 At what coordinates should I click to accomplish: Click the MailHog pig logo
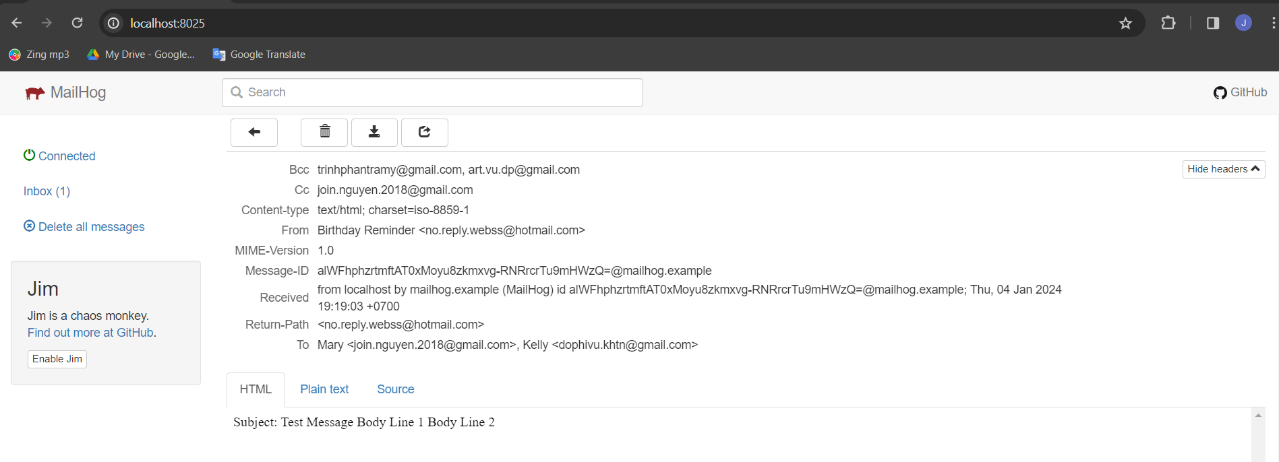[x=35, y=93]
